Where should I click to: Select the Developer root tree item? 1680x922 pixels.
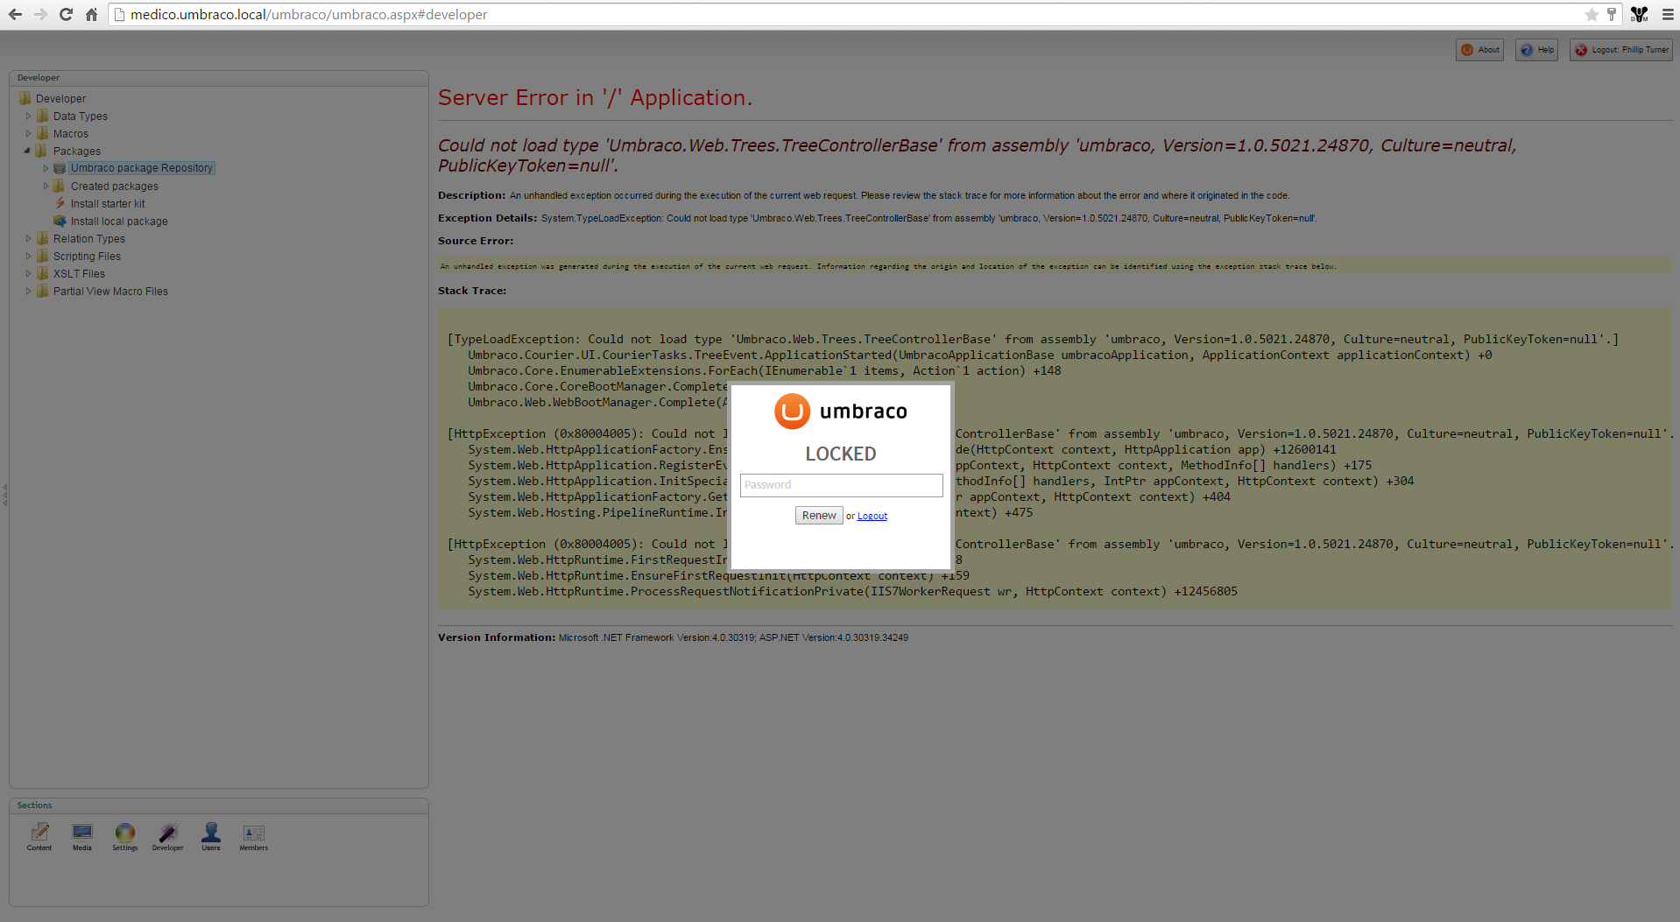coord(60,99)
